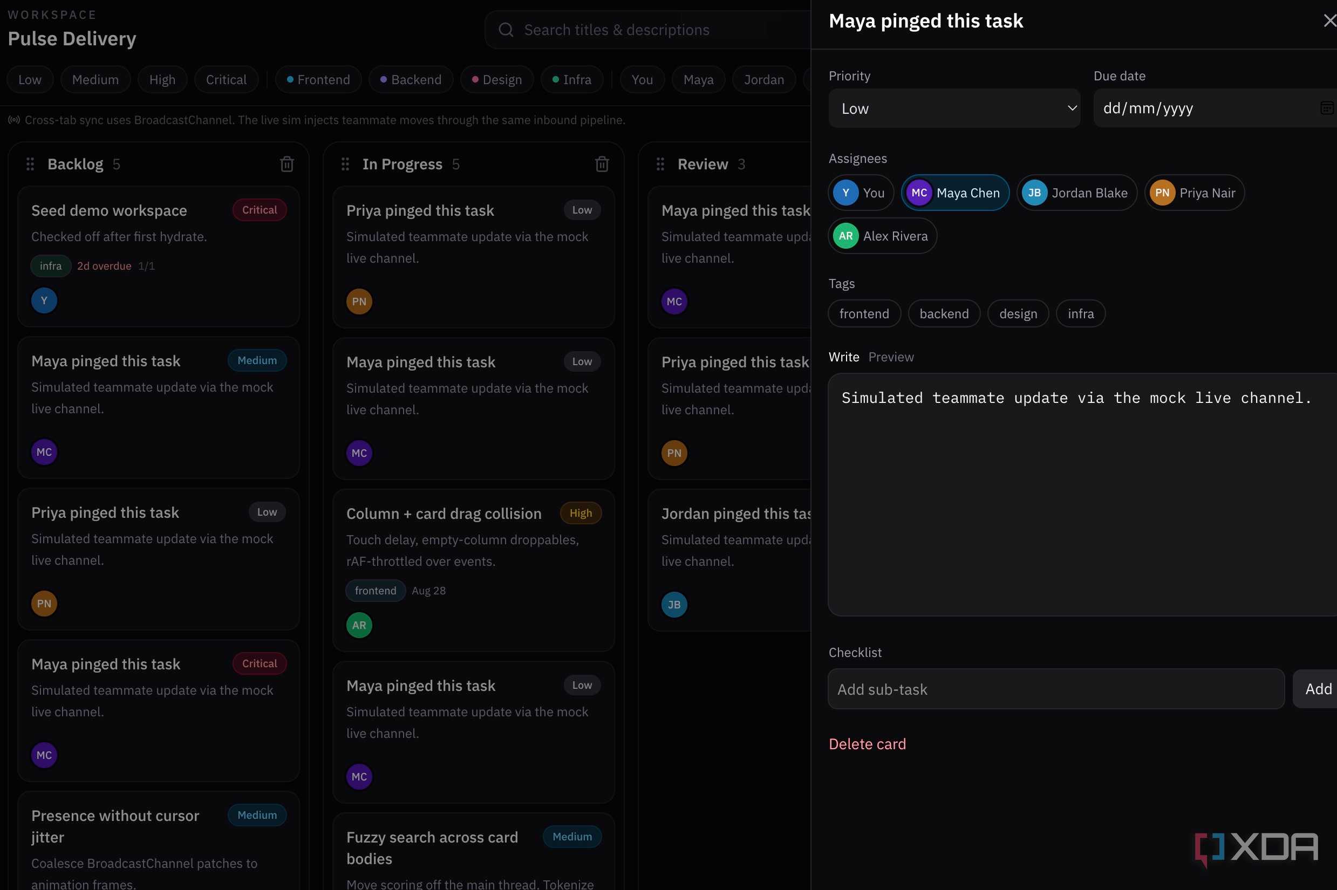Screen dimensions: 1337x890
Task: Delete the In Progress column via trash icon
Action: tap(602, 164)
